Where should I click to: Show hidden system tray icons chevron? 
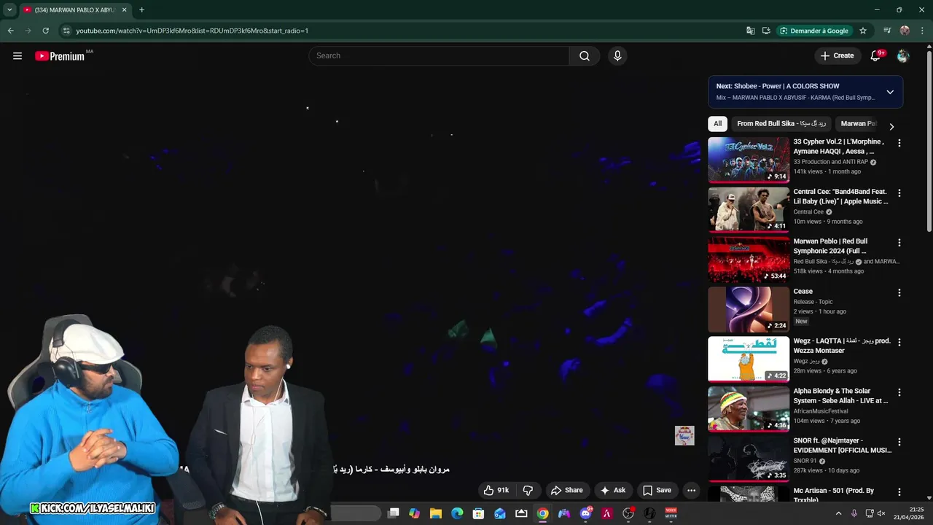point(838,513)
